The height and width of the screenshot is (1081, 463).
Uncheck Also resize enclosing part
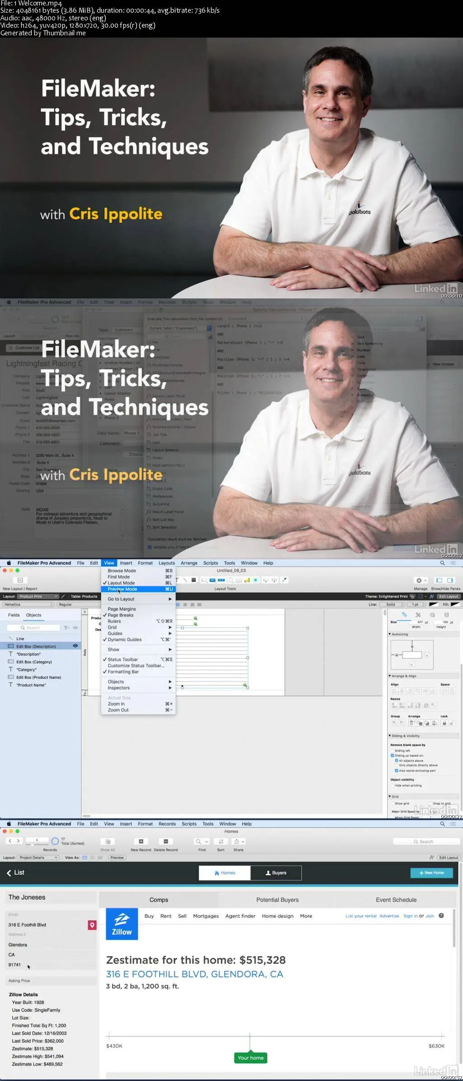tap(397, 770)
